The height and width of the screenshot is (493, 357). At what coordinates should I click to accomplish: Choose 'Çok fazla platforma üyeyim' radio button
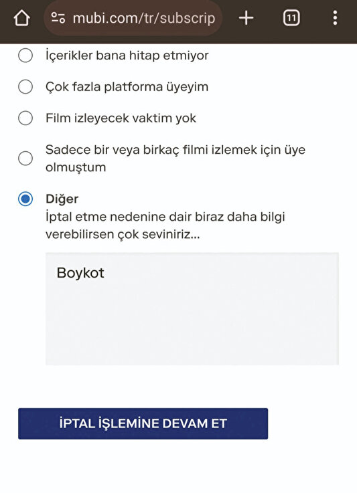[25, 87]
